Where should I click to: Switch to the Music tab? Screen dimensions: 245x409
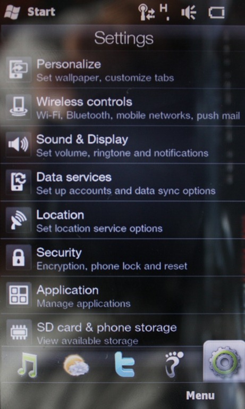(28, 364)
